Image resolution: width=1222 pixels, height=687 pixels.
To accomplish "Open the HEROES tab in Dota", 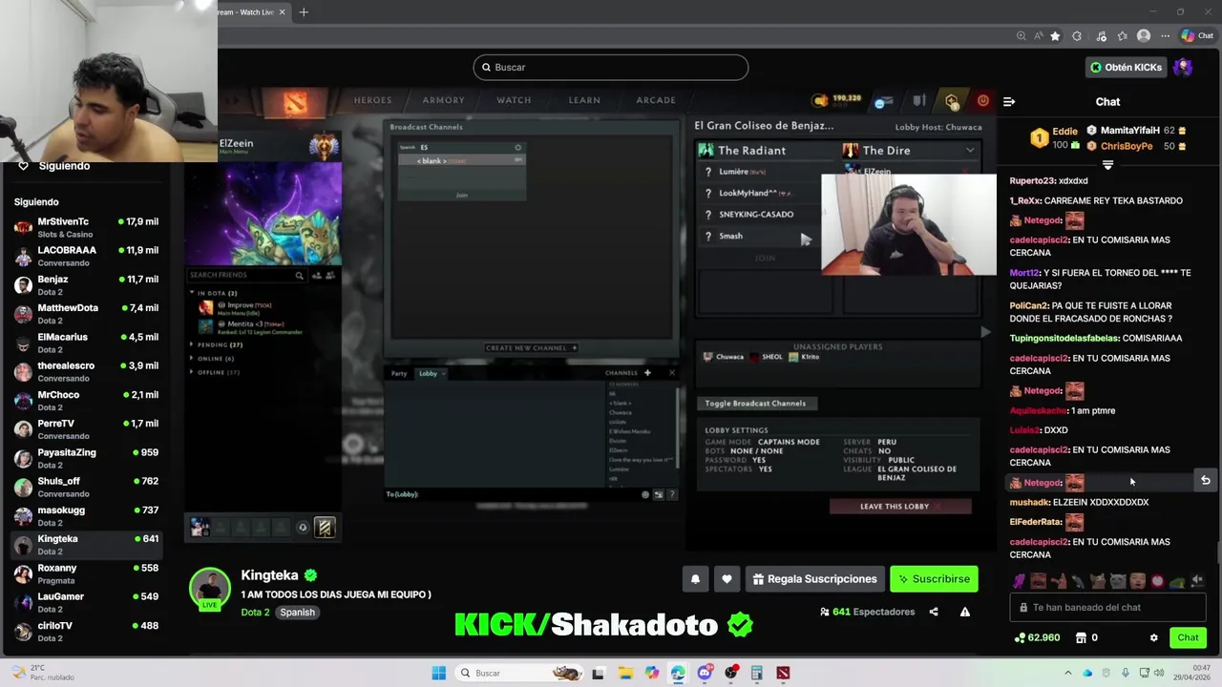I will click(x=372, y=100).
